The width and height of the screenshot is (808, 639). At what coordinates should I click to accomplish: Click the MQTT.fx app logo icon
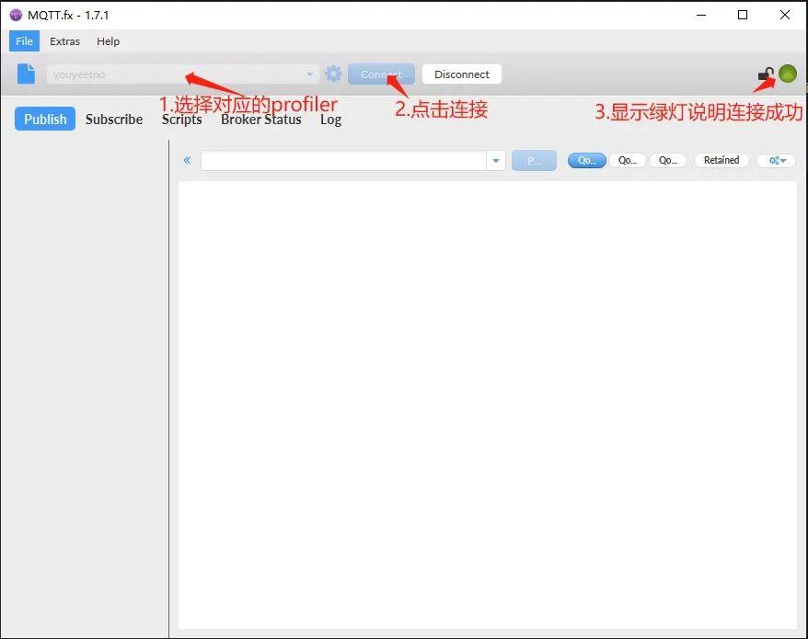pyautogui.click(x=16, y=15)
